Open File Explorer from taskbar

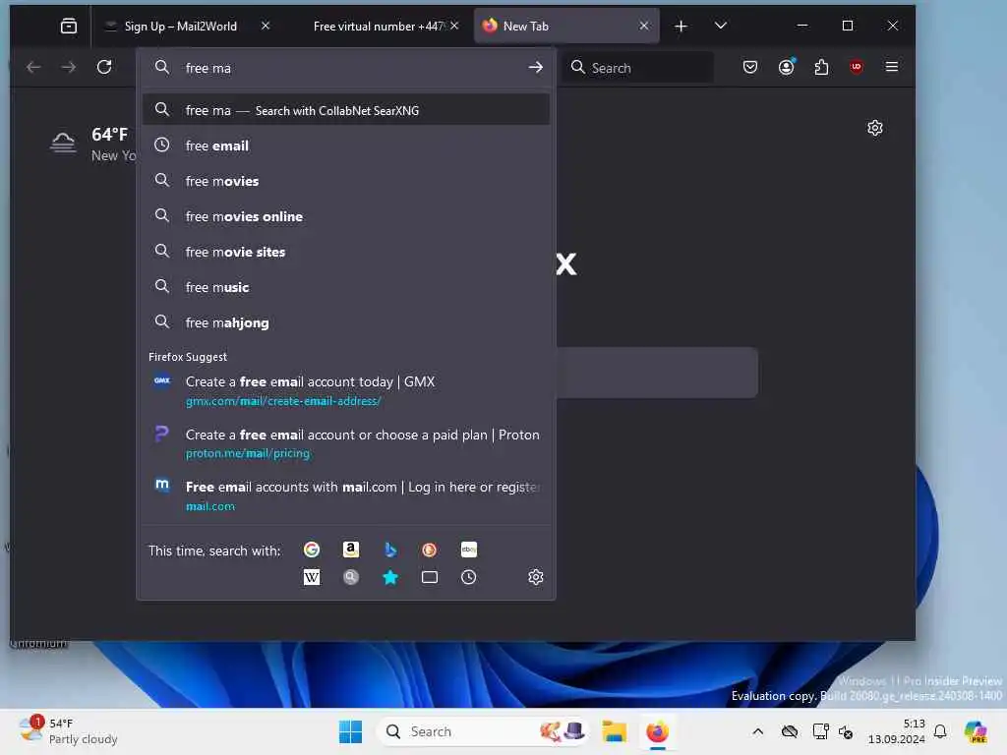tap(614, 731)
